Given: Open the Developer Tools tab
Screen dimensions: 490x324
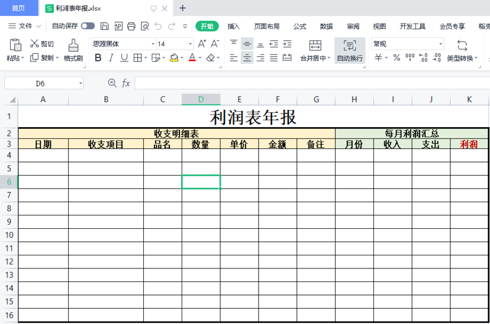Looking at the screenshot, I should tap(412, 26).
